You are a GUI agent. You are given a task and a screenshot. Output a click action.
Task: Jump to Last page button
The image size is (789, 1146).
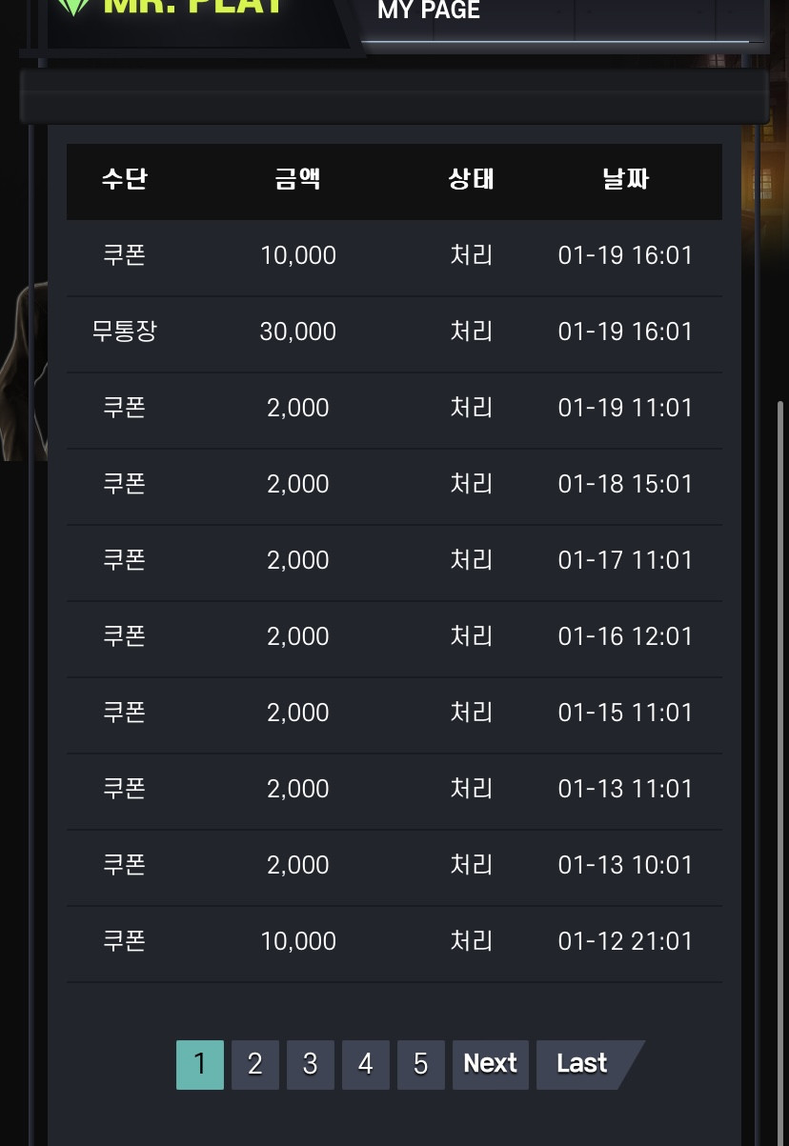pos(586,1064)
